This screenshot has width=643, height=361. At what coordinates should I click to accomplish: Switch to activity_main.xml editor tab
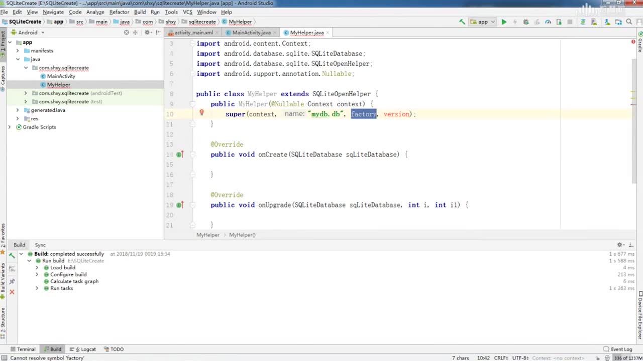[x=193, y=33]
